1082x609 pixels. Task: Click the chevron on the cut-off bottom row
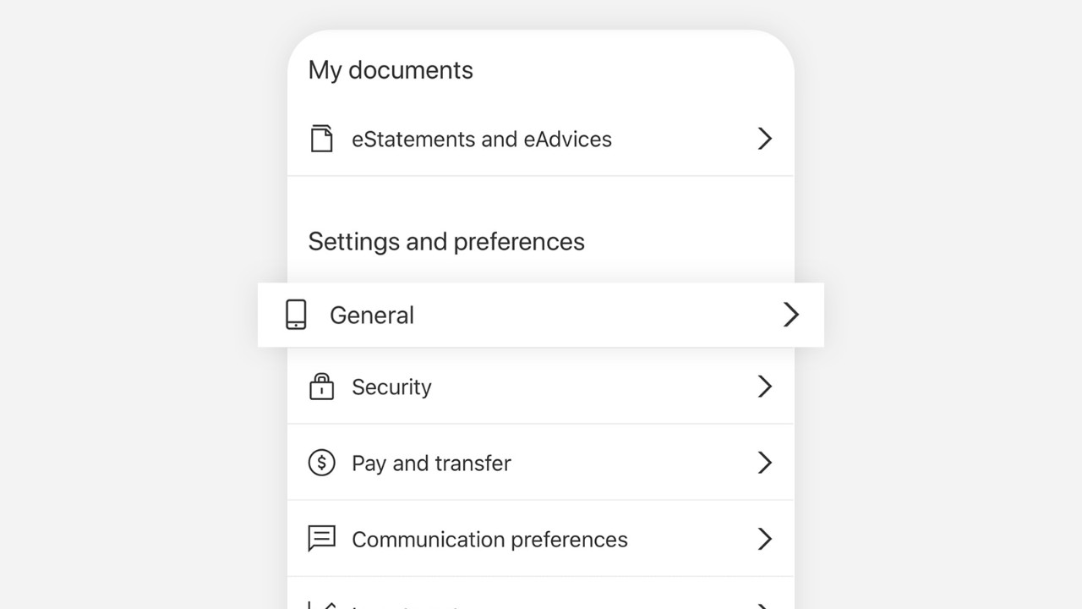[x=764, y=606]
